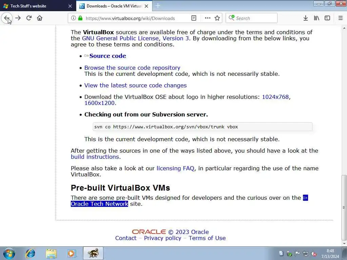Open the Action Center flag tray icon
The image size is (347, 260).
pyautogui.click(x=297, y=254)
